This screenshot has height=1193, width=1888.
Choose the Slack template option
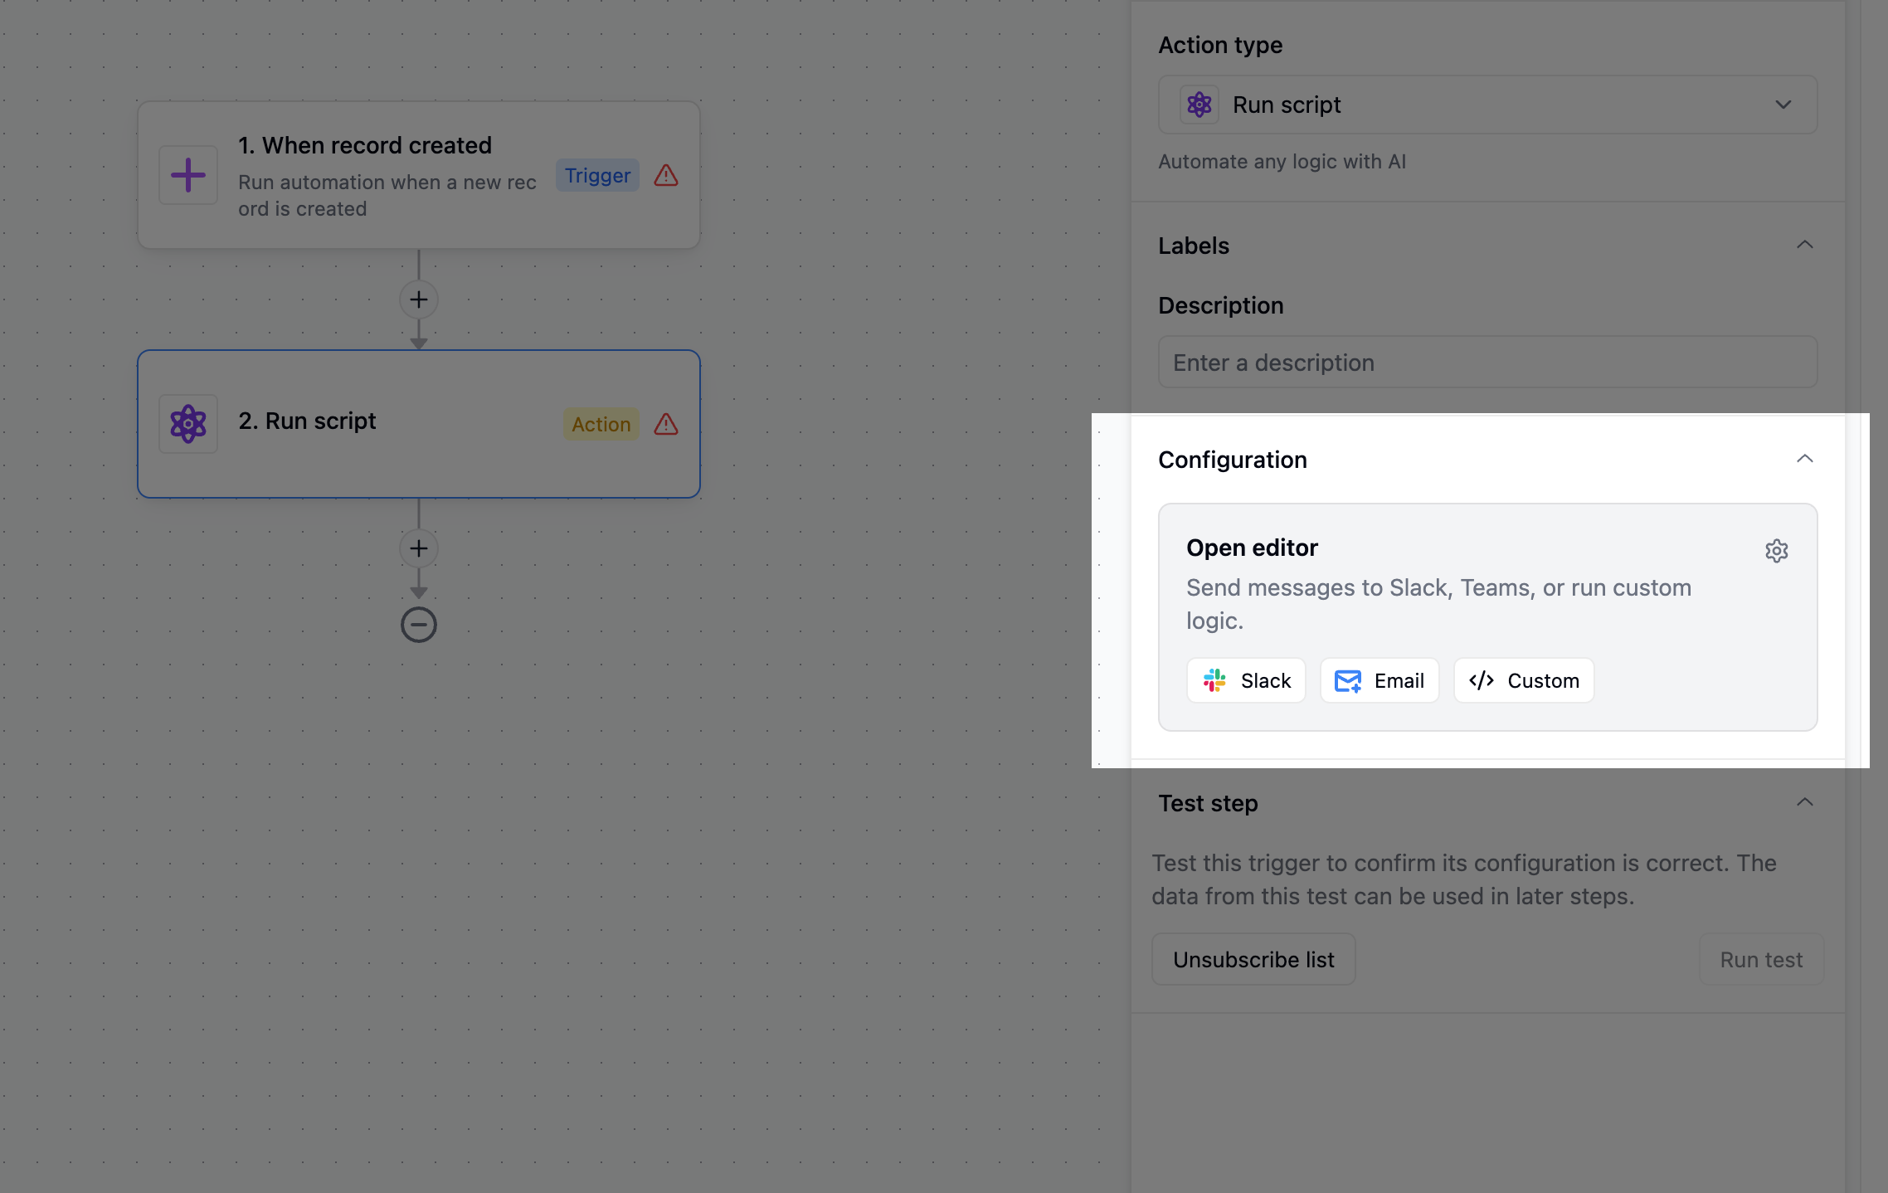(1246, 680)
